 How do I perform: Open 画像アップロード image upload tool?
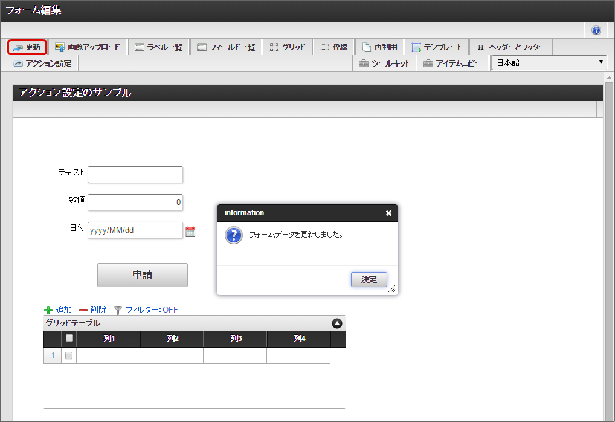[x=88, y=47]
